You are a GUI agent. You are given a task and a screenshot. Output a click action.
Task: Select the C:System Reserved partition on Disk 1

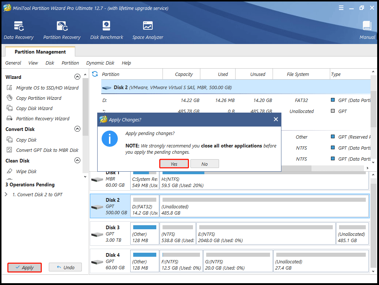tap(145, 180)
